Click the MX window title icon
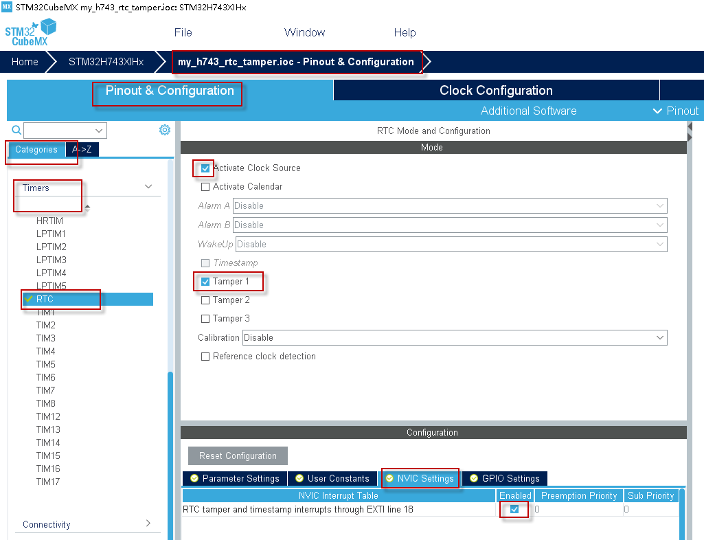Image resolution: width=704 pixels, height=540 pixels. [7, 7]
